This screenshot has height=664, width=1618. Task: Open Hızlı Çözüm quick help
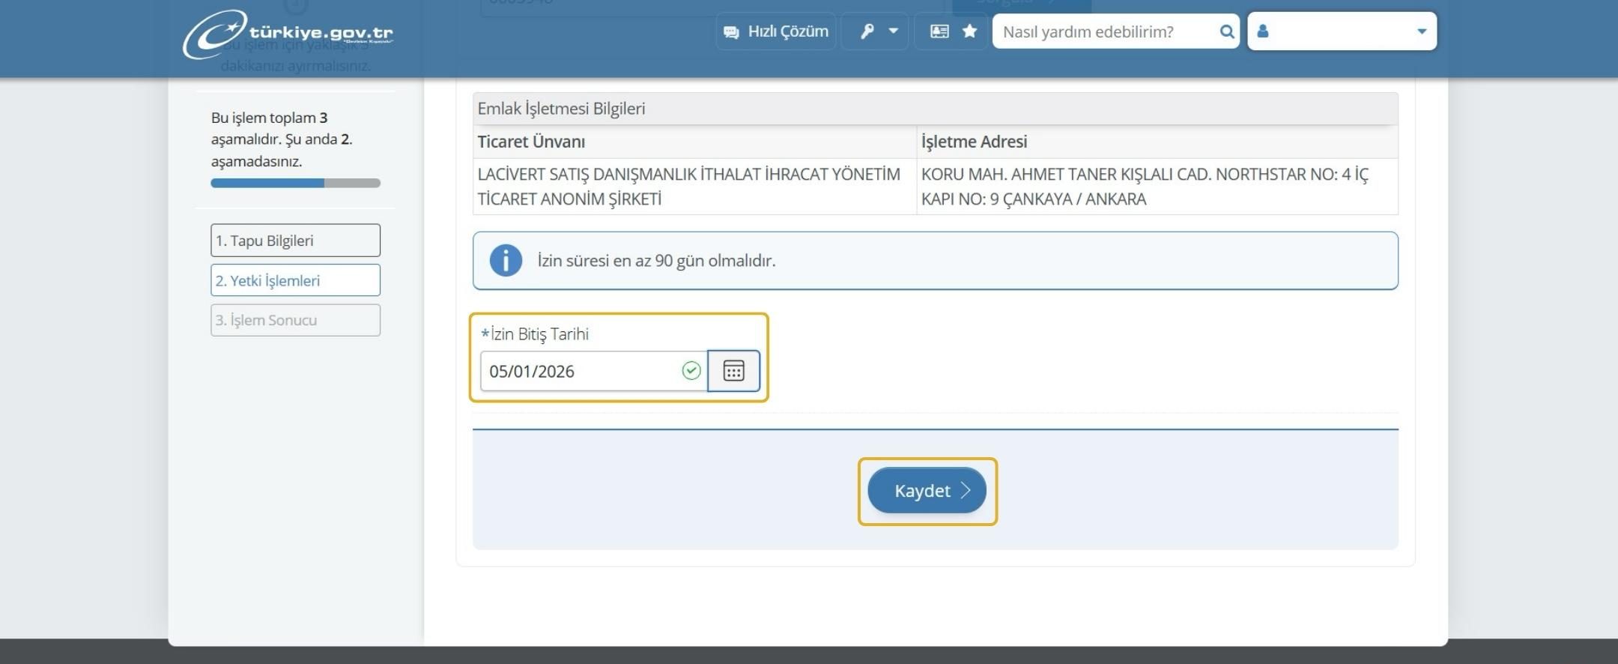(775, 31)
